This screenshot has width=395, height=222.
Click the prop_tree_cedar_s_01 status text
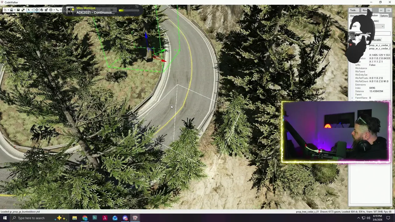(x=307, y=212)
